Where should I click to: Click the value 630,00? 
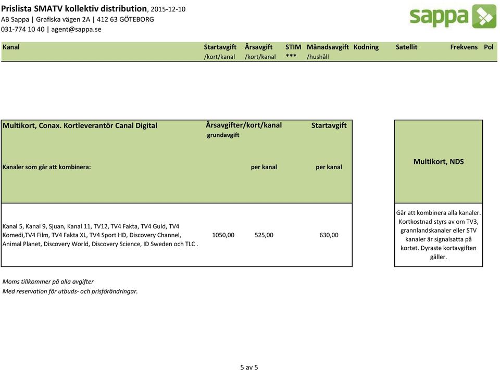coord(329,235)
